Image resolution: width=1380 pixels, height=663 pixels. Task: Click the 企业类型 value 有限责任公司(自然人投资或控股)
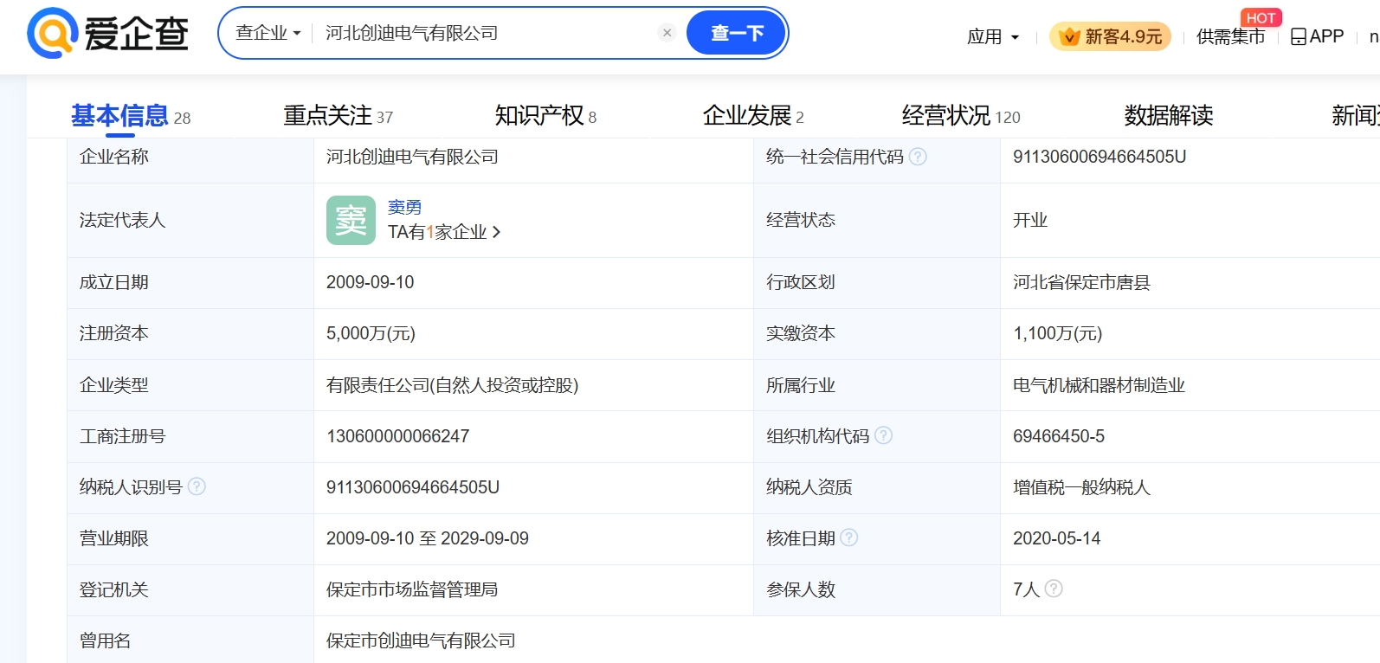(x=452, y=385)
